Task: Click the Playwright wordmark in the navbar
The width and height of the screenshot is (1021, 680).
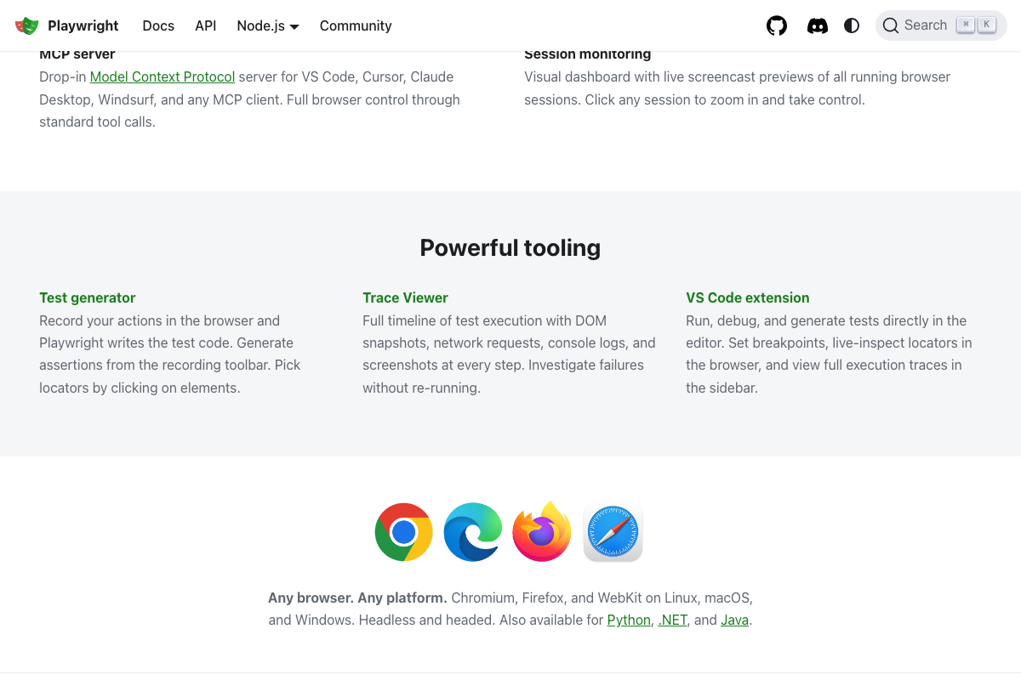Action: (x=83, y=25)
